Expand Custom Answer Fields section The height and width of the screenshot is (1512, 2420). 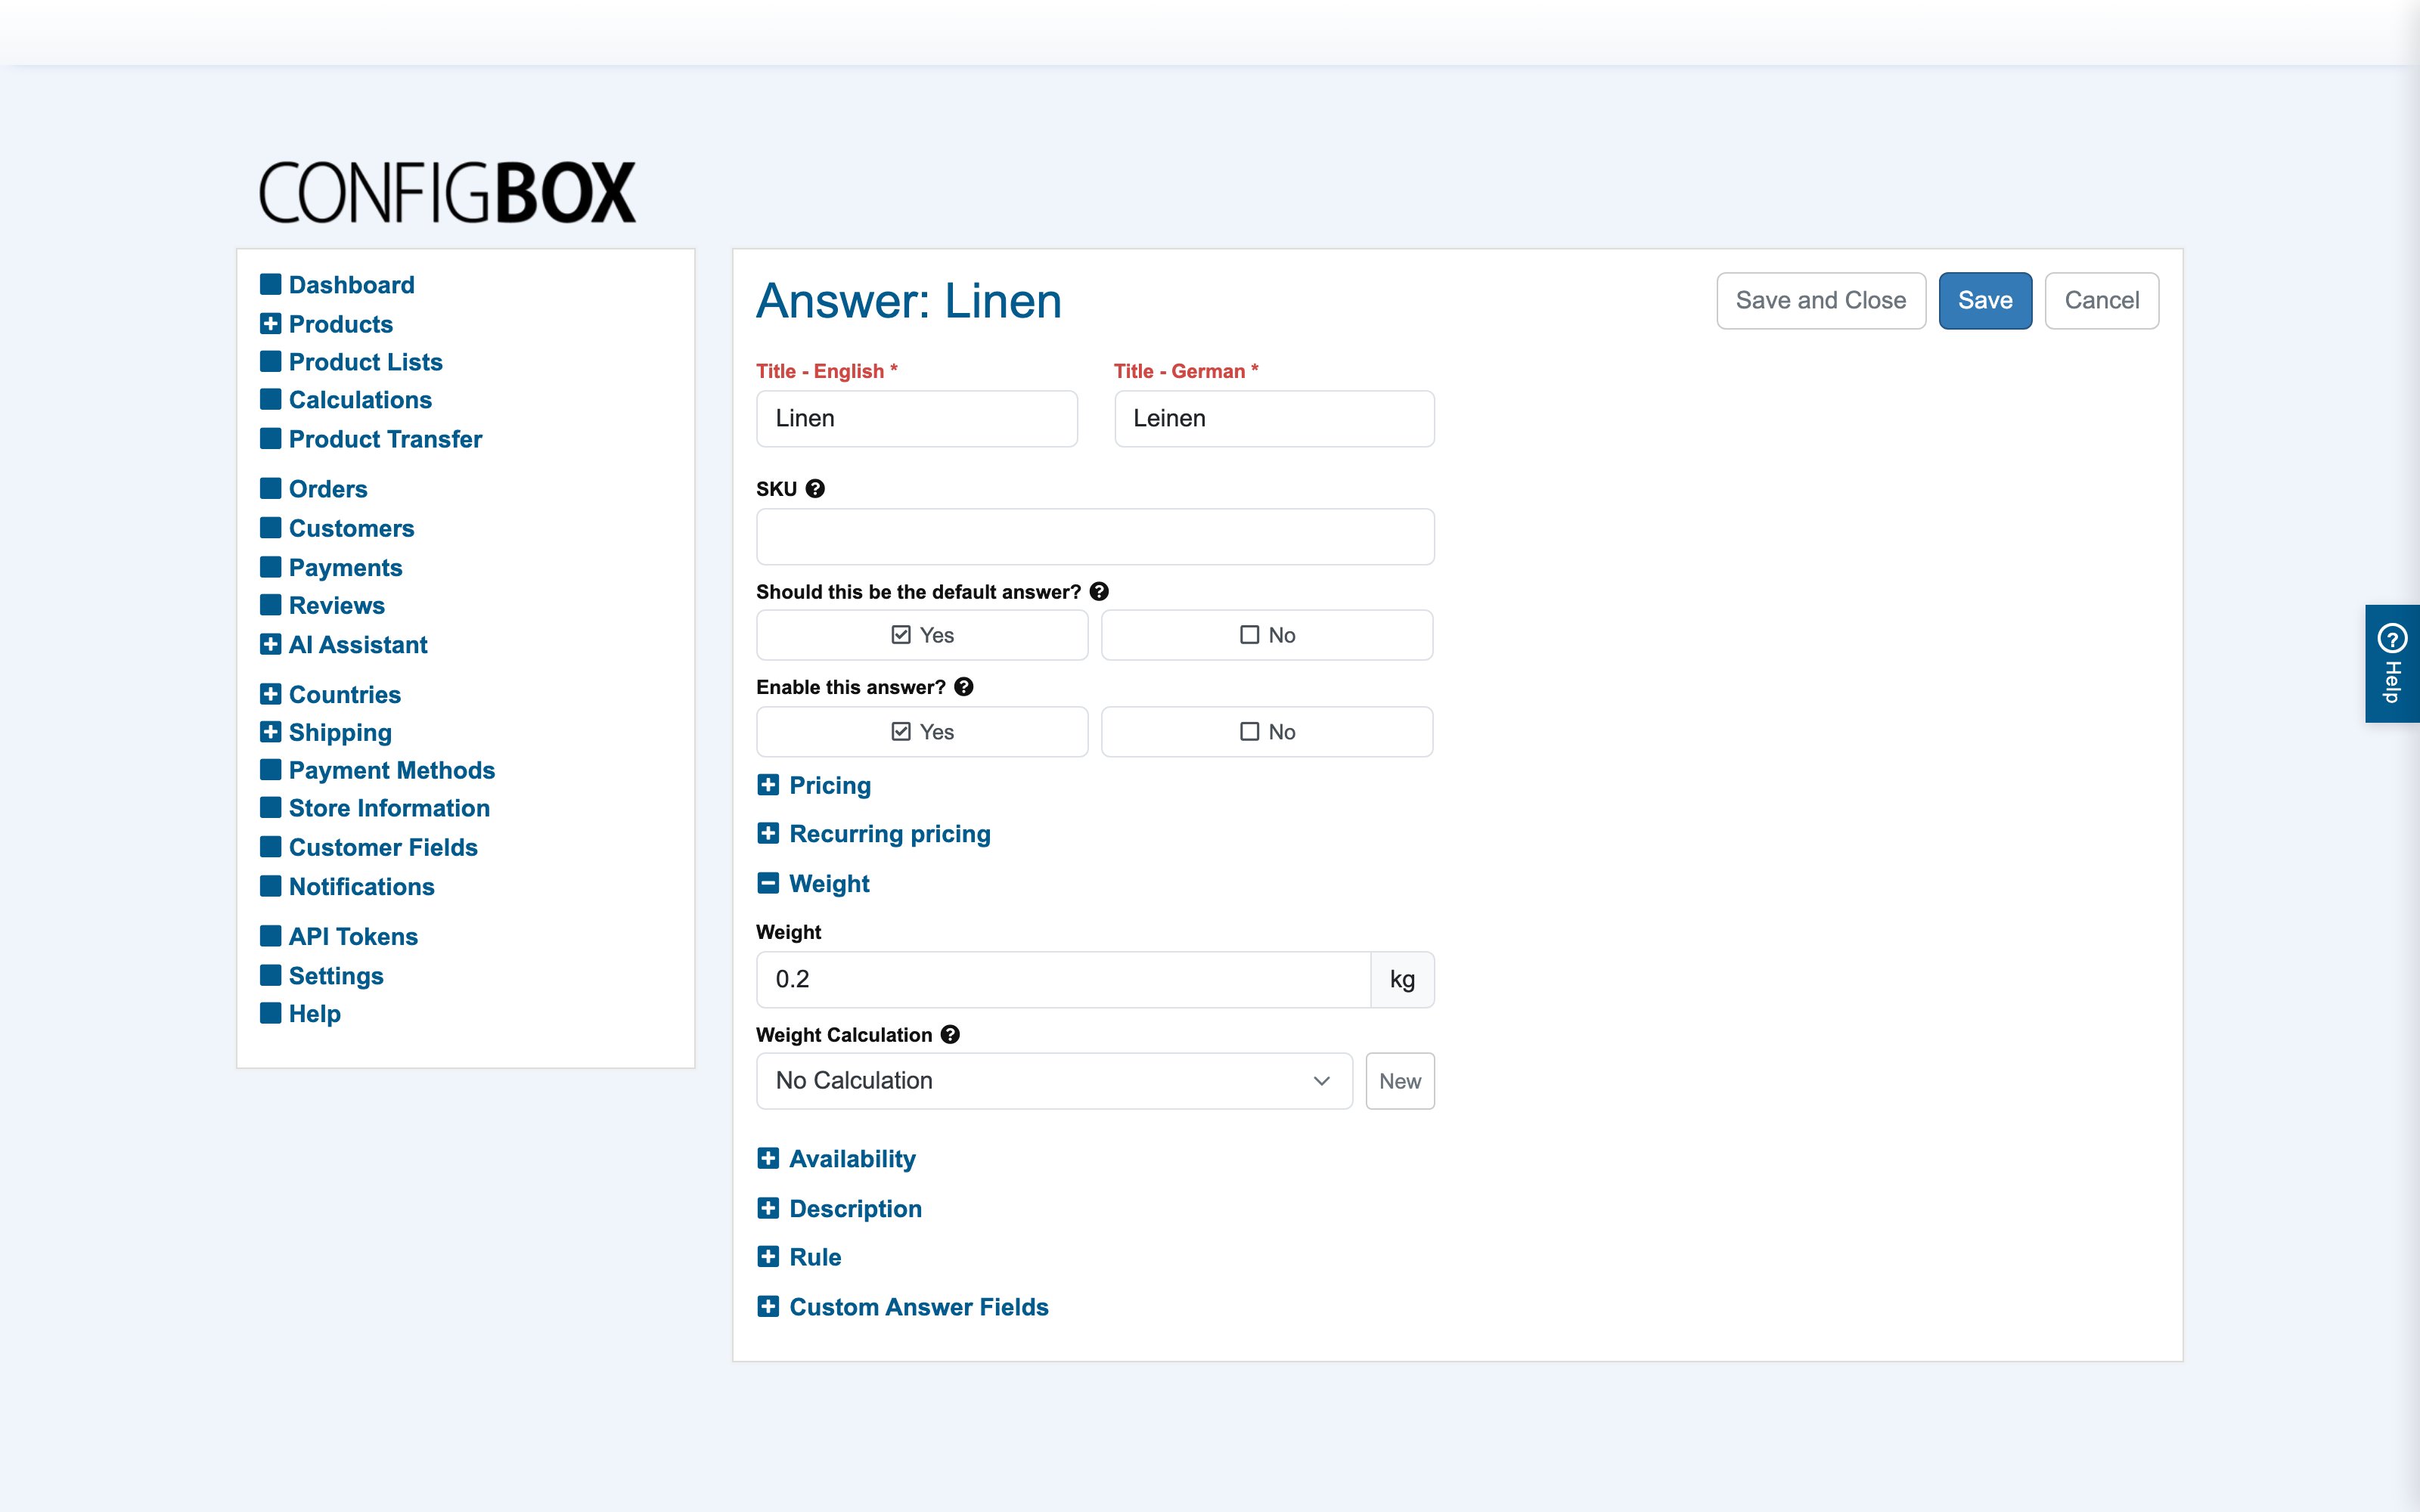pyautogui.click(x=903, y=1307)
